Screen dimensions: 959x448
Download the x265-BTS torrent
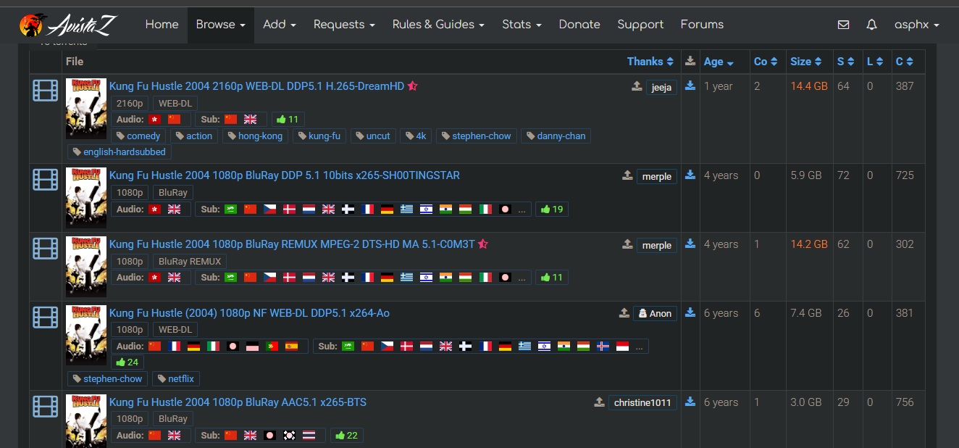tap(690, 402)
